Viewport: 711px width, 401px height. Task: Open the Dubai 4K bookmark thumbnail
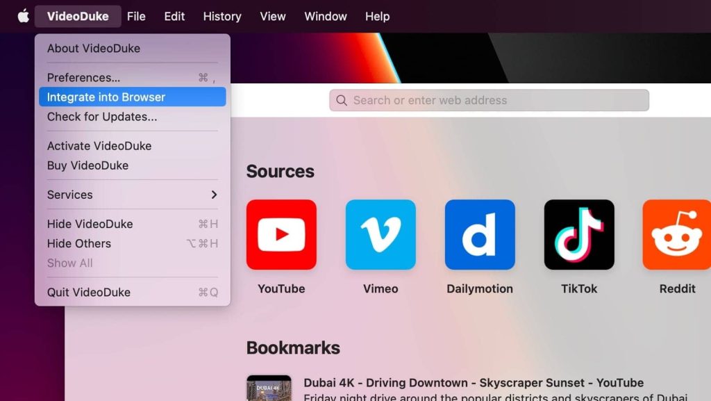pyautogui.click(x=269, y=388)
